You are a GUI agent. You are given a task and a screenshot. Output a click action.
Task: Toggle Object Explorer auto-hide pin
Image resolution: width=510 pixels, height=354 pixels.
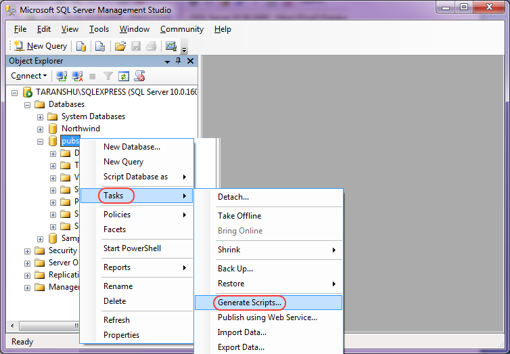[179, 61]
